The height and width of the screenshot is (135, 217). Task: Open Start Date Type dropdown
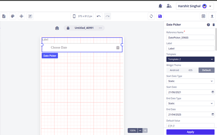[190, 81]
